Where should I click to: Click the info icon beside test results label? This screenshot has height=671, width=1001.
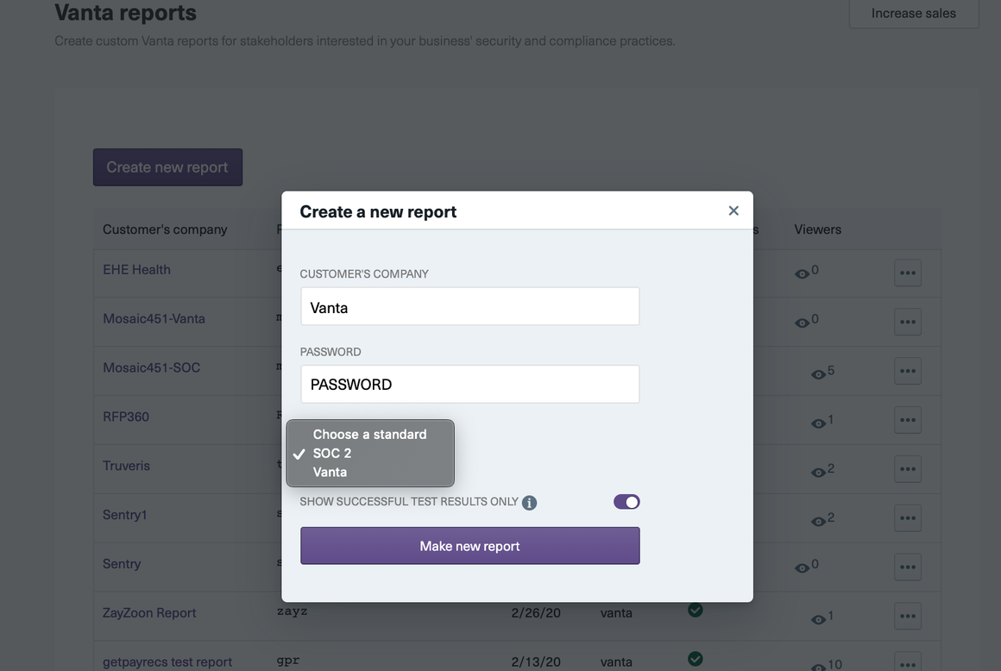pos(529,503)
